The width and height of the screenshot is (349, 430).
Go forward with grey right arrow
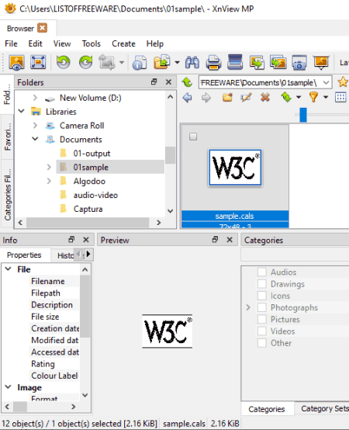tap(206, 97)
